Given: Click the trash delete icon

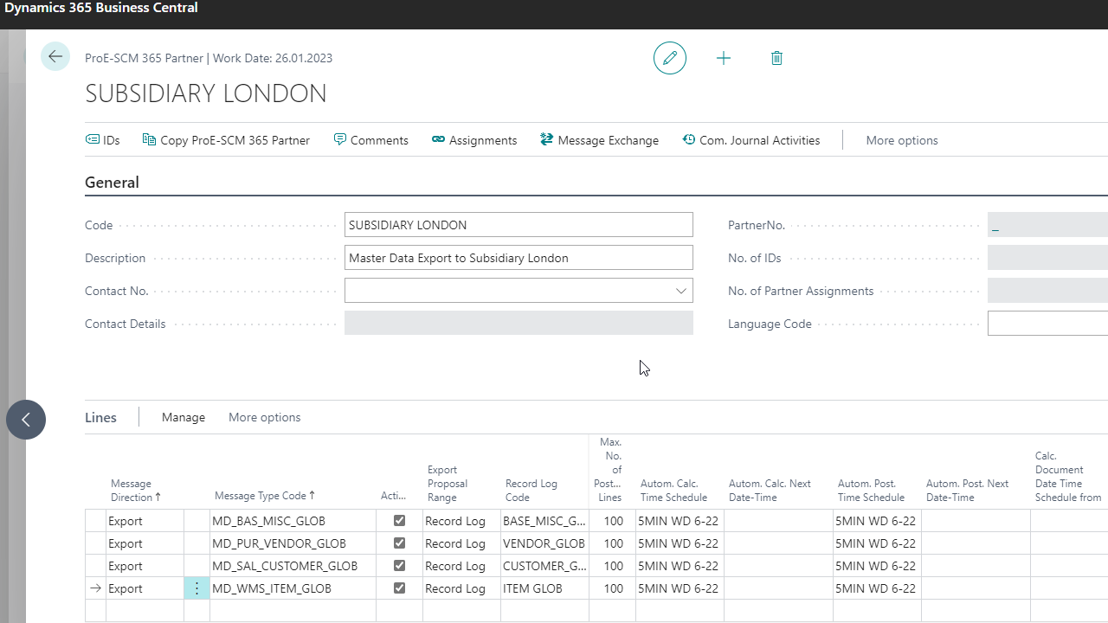Looking at the screenshot, I should tap(776, 58).
